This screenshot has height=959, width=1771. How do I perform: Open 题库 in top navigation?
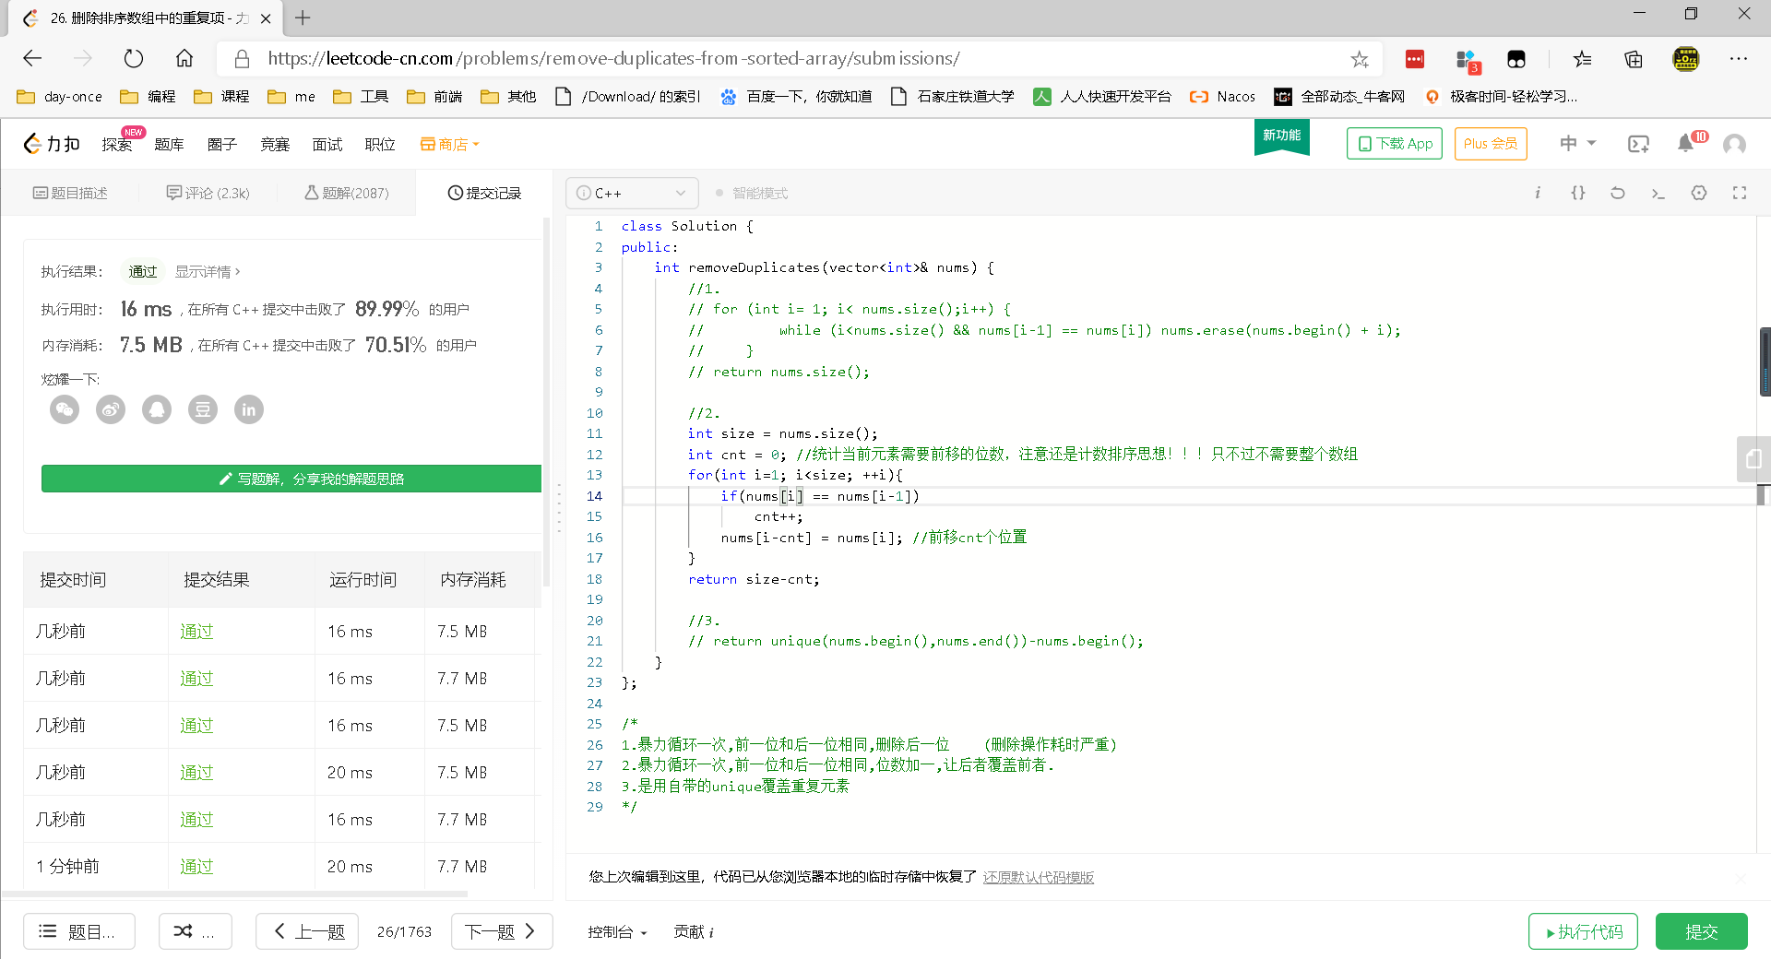click(x=170, y=145)
